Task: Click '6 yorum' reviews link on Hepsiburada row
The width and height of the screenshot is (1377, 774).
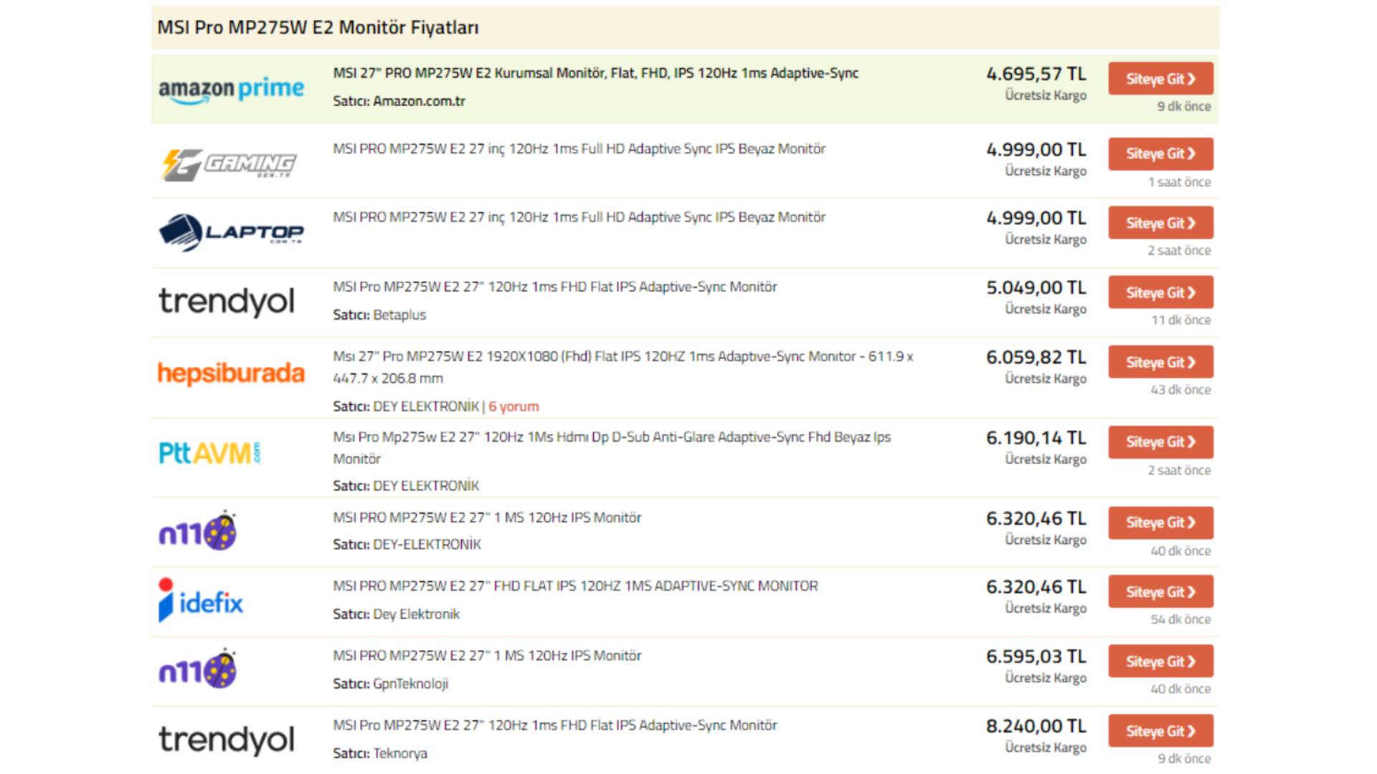Action: tap(514, 406)
